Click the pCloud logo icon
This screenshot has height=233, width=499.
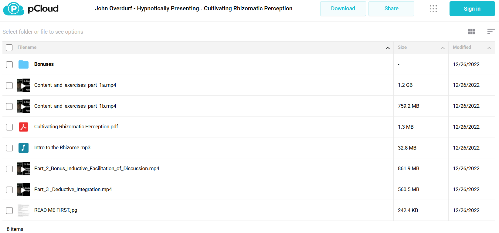14,8
